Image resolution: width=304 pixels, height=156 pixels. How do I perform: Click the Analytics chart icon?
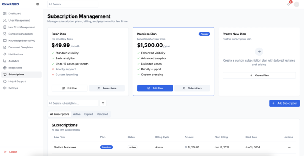click(5, 61)
